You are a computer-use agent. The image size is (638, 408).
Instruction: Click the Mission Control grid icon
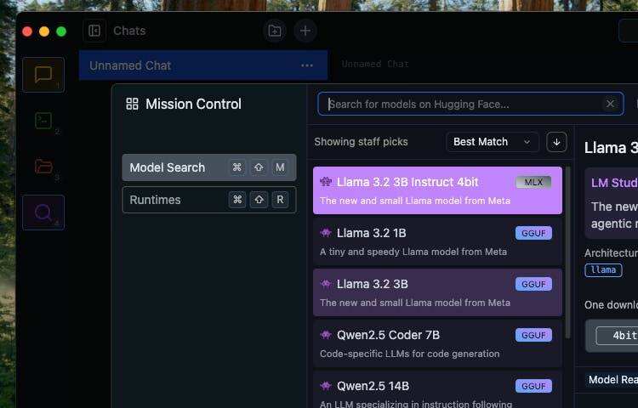(132, 104)
